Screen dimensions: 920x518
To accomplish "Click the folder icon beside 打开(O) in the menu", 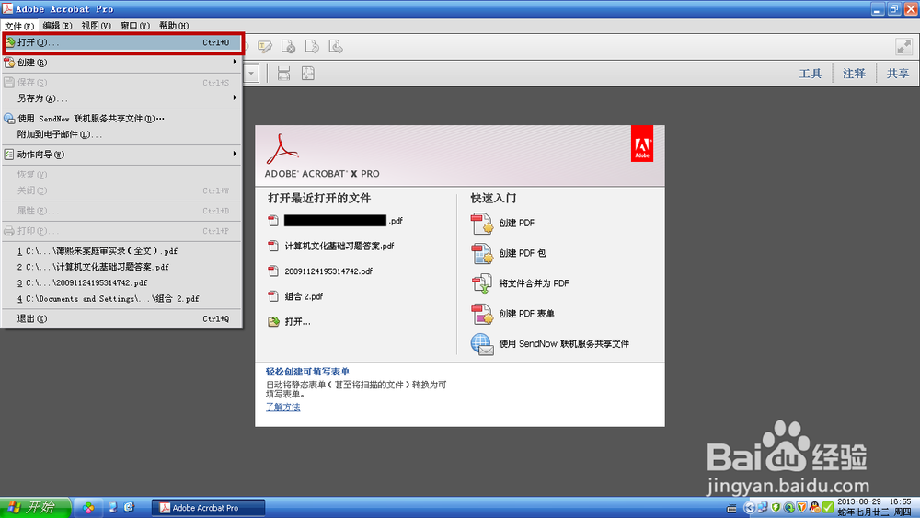I will [10, 43].
